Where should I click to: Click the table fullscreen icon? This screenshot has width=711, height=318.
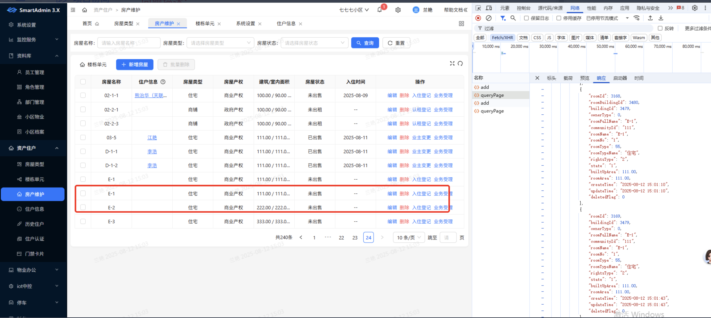pyautogui.click(x=452, y=63)
